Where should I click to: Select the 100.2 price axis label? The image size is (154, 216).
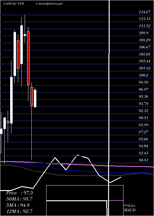144,75
